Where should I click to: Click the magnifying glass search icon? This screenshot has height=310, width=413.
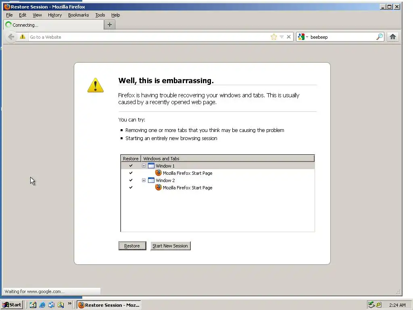tap(379, 37)
